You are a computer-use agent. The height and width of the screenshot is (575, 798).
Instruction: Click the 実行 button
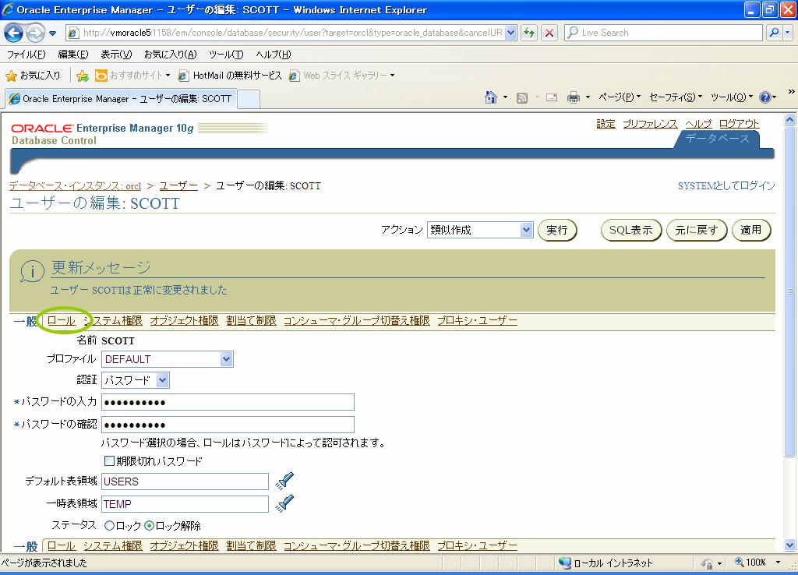click(556, 230)
